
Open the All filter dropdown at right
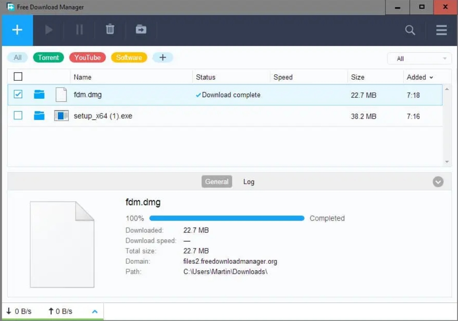[x=419, y=59]
